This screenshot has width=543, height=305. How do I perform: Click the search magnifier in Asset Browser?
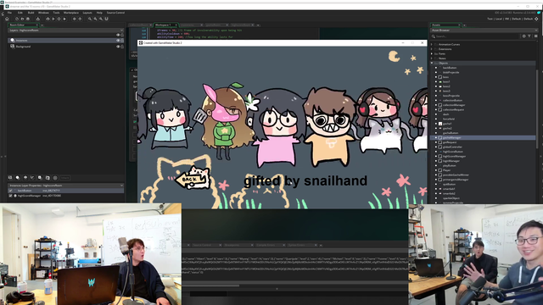tap(434, 36)
